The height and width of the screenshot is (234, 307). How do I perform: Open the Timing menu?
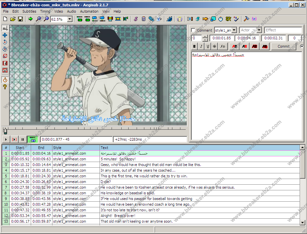45,11
